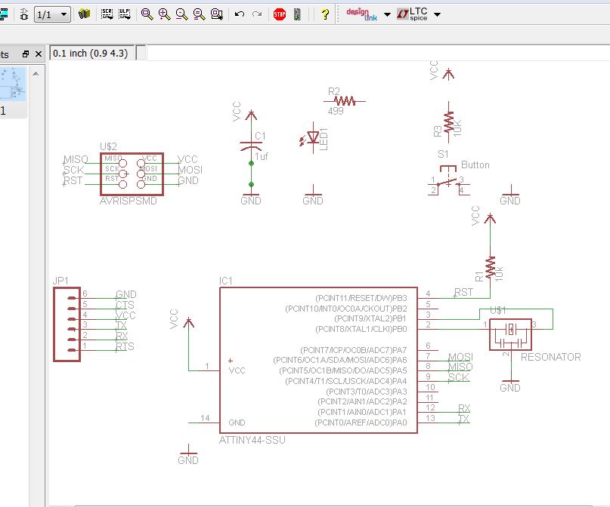Click the Board/Schematic switch icon

pyautogui.click(x=23, y=15)
